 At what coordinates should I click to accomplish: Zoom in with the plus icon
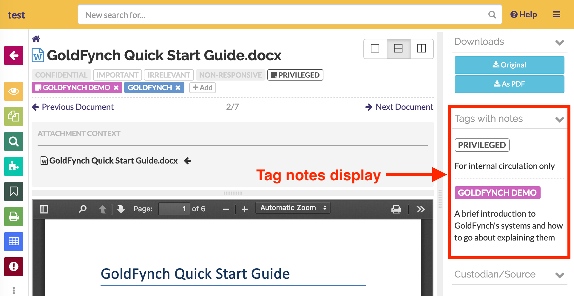click(x=245, y=209)
